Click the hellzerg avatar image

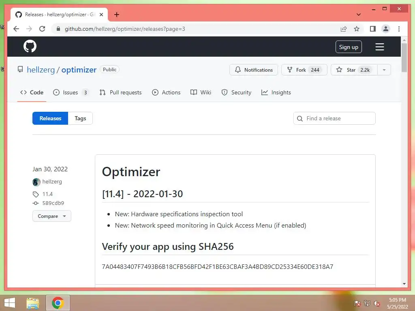tap(36, 182)
